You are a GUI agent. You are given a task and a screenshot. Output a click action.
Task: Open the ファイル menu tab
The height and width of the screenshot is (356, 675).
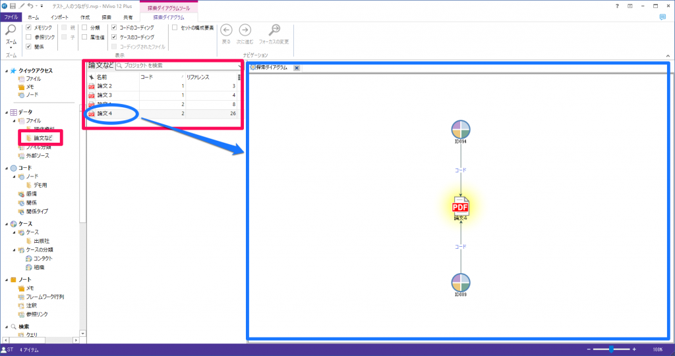coord(11,16)
